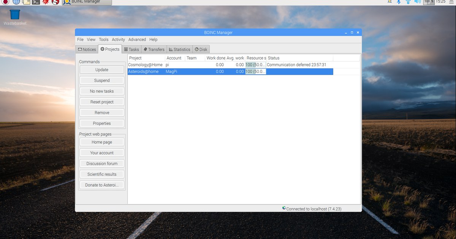Open Mathematica red spiky icon
The height and width of the screenshot is (239, 456).
pos(46,2)
